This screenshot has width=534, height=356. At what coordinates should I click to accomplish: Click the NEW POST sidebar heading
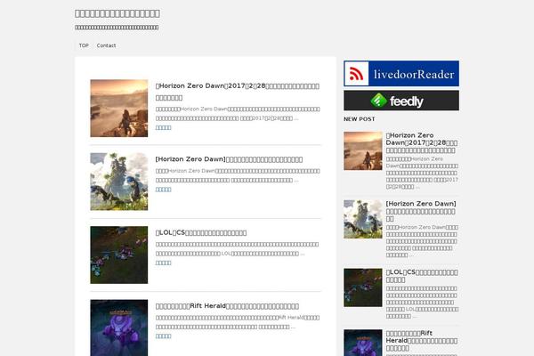360,119
